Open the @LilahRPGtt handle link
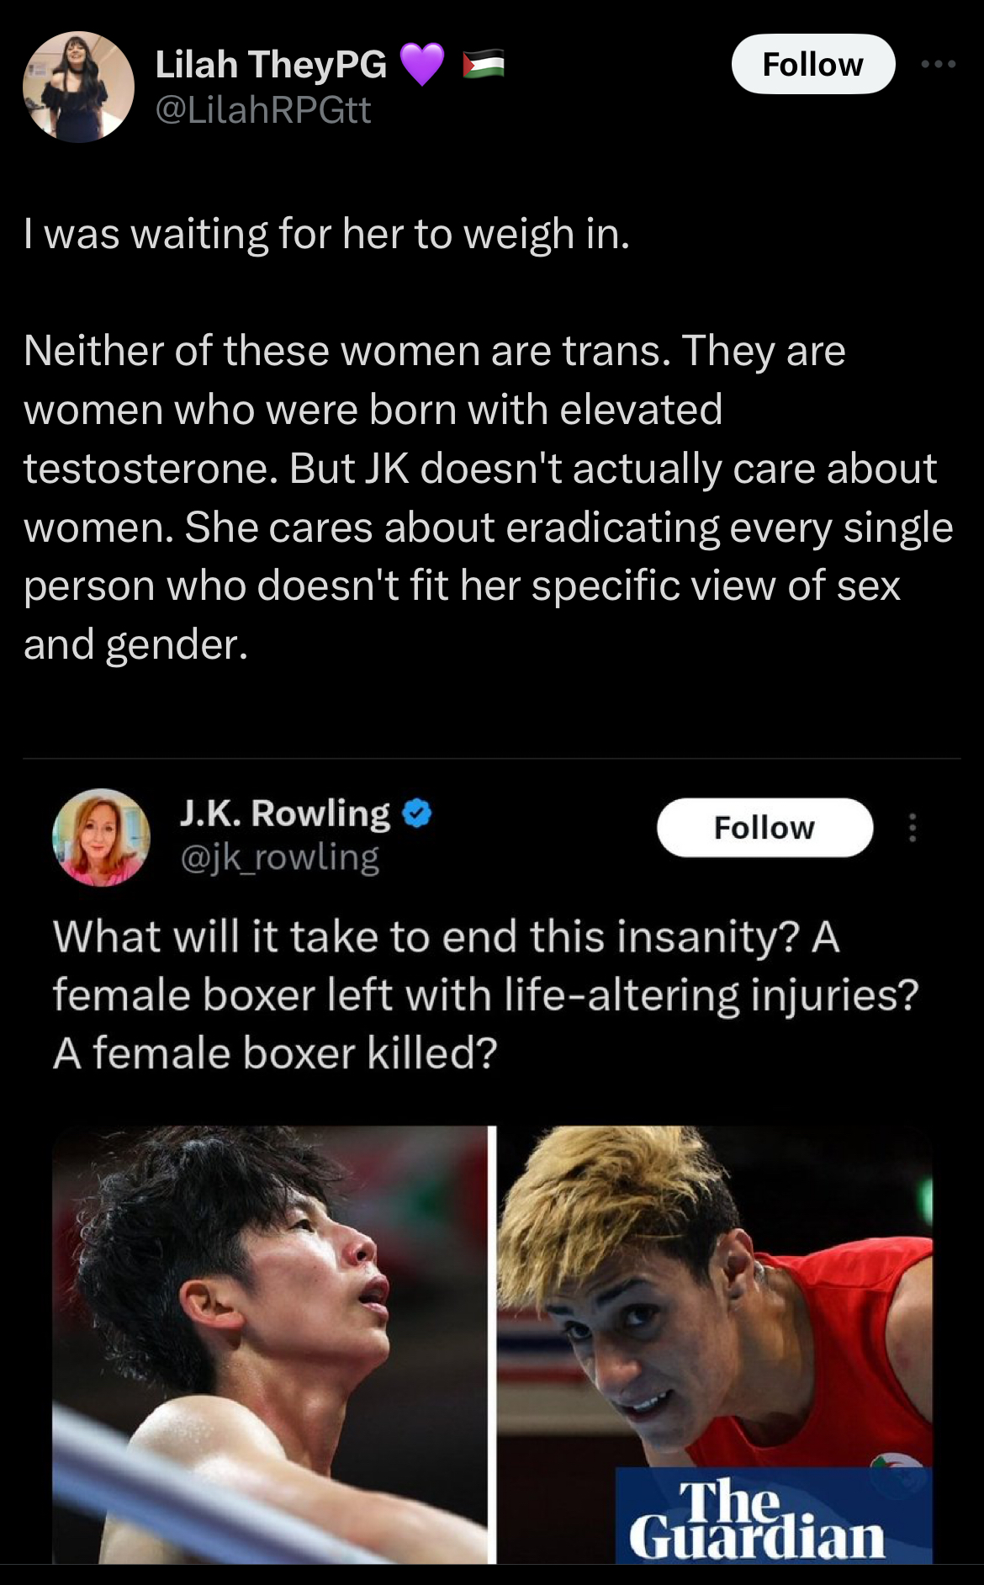The image size is (984, 1585). tap(263, 110)
